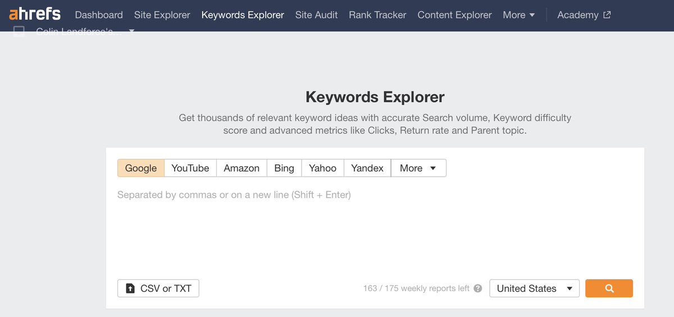The width and height of the screenshot is (674, 317).
Task: Go to Rank Tracker
Action: 377,15
